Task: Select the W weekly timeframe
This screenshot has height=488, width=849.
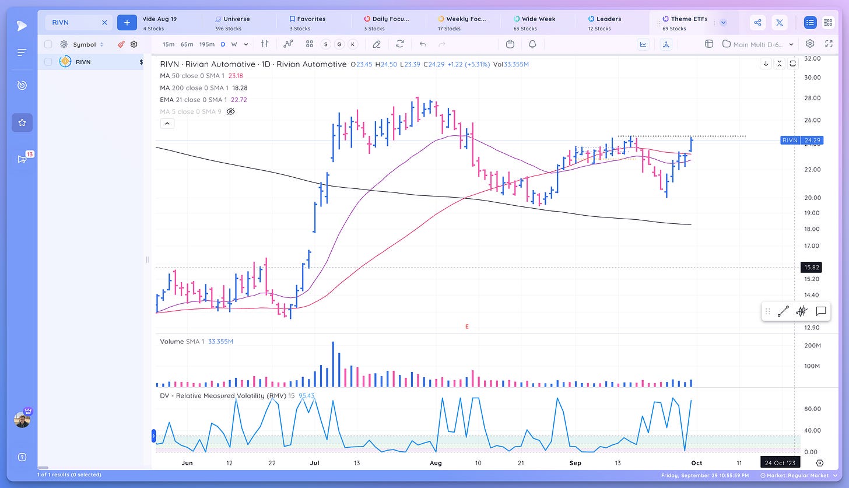Action: coord(234,44)
